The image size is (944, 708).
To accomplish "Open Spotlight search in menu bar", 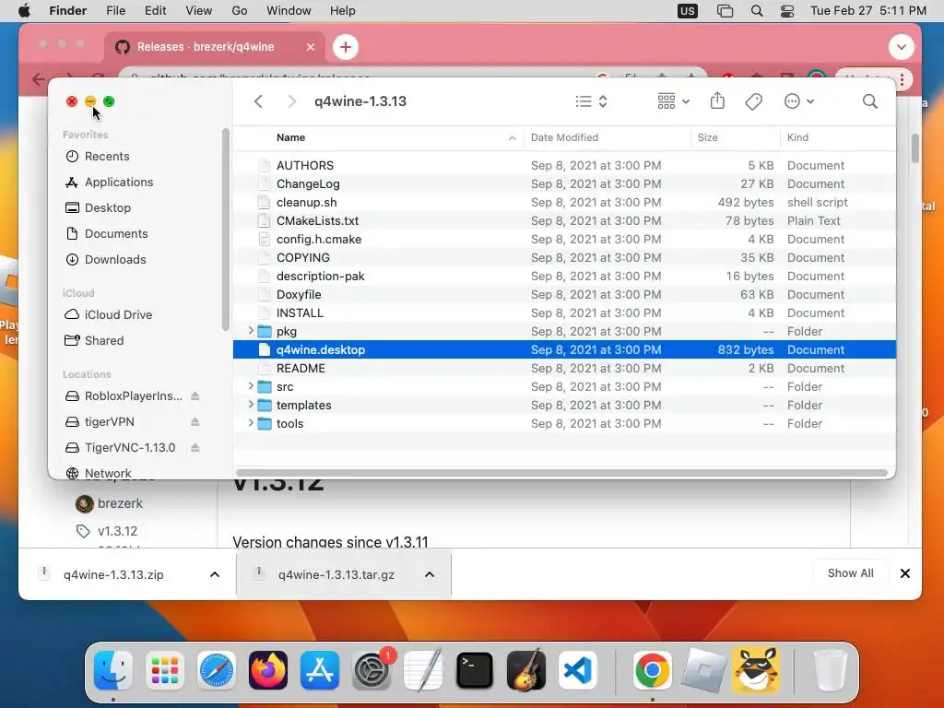I will 757,11.
